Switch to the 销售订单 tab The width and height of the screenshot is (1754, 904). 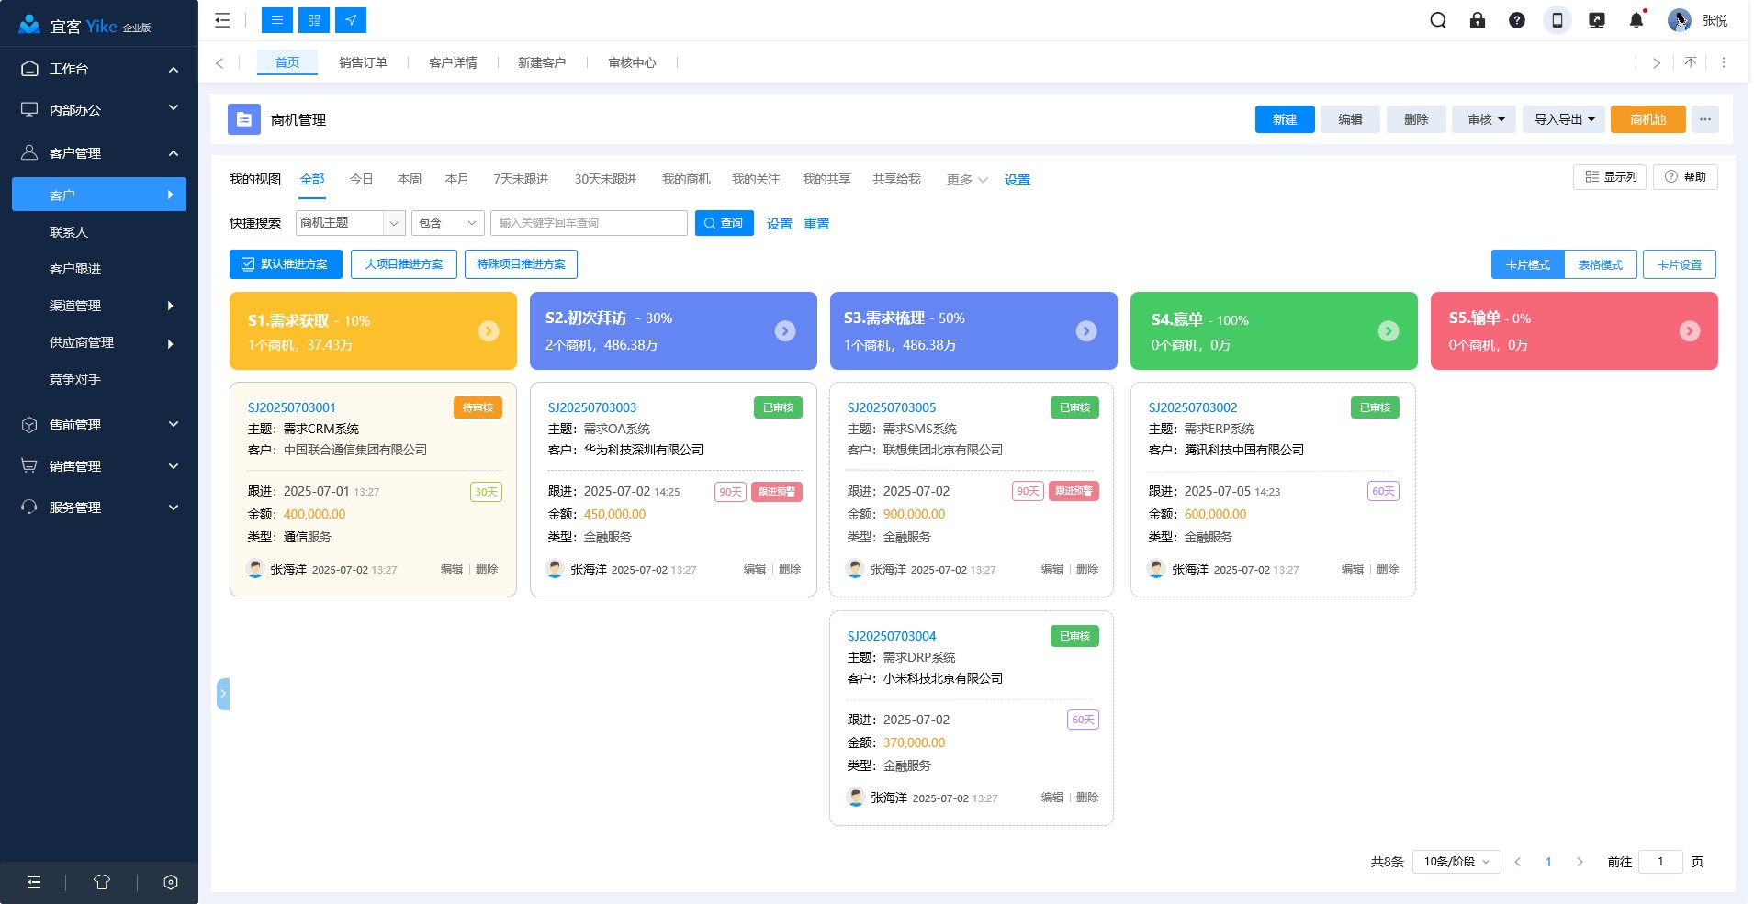pyautogui.click(x=363, y=62)
